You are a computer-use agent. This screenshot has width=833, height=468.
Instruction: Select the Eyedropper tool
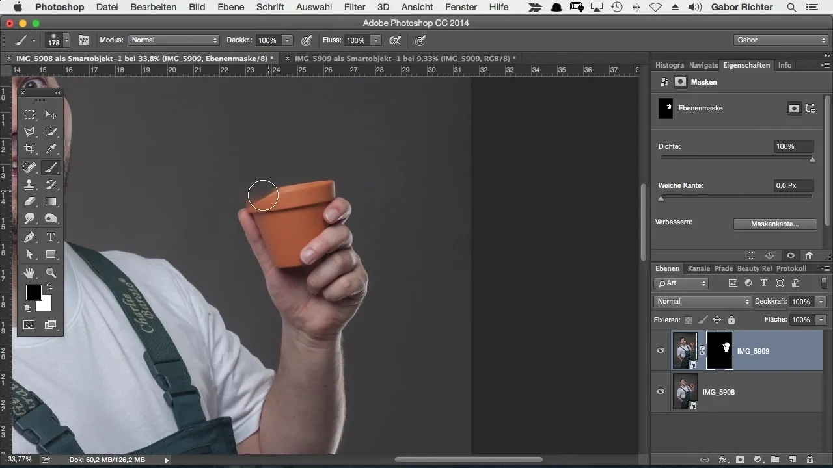tap(51, 149)
